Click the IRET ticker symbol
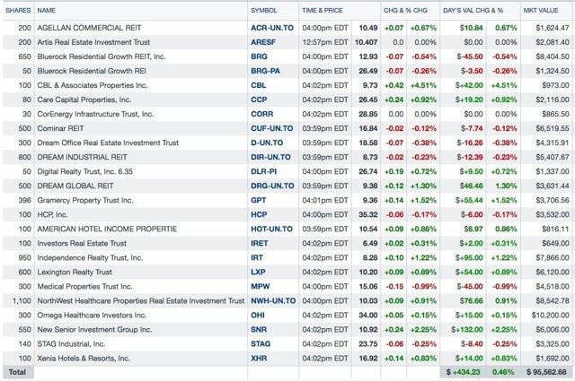The width and height of the screenshot is (575, 381). pos(260,243)
